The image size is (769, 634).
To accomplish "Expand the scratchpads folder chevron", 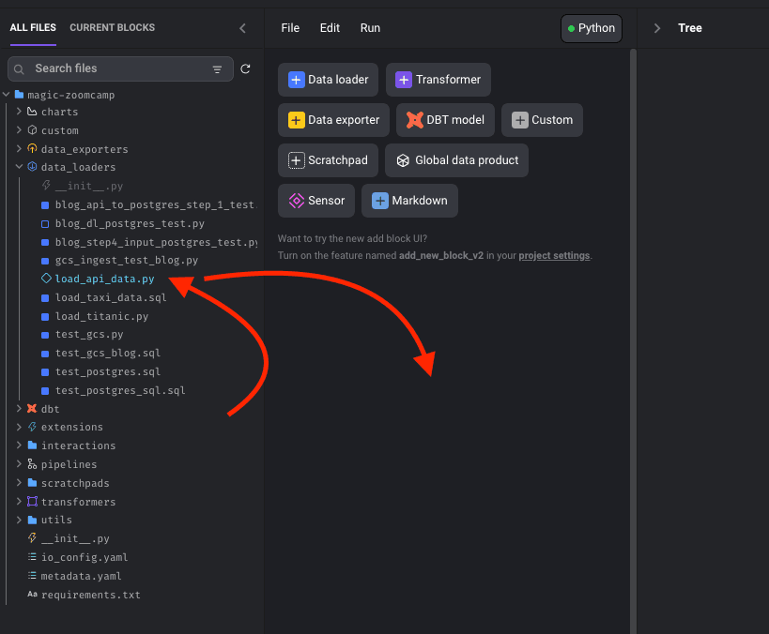I will (19, 483).
